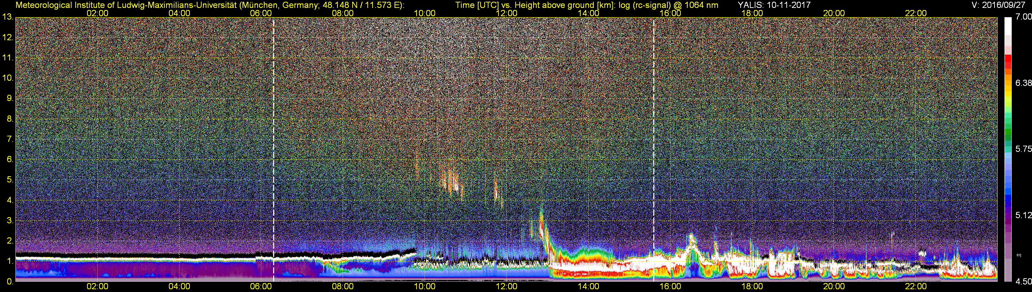Select the "V: 2016/09/27" version label
This screenshot has height=292, width=1032.
(x=998, y=5)
